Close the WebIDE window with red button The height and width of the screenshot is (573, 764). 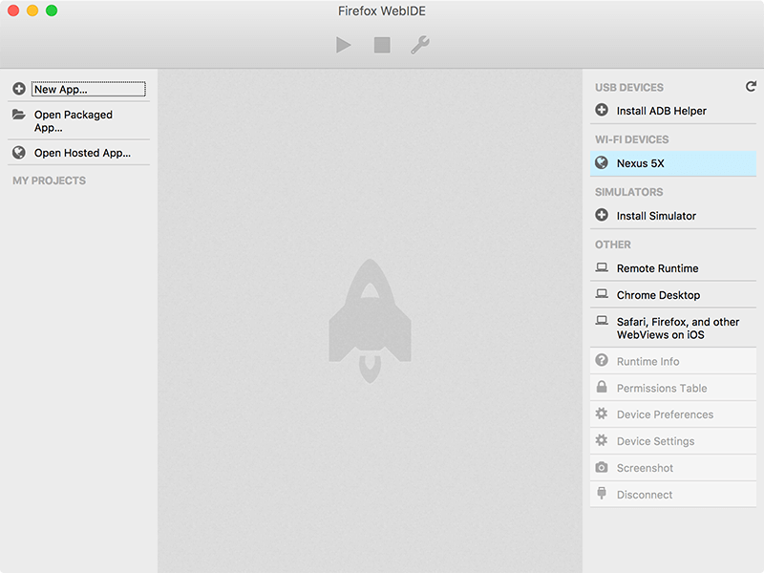click(13, 11)
